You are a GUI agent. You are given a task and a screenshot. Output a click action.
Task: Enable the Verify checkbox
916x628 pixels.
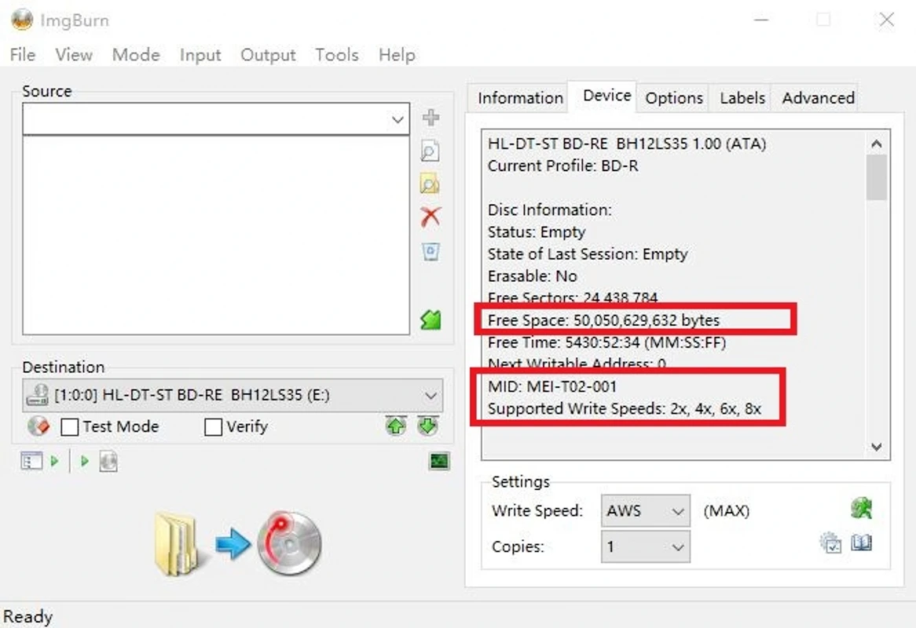tap(212, 426)
